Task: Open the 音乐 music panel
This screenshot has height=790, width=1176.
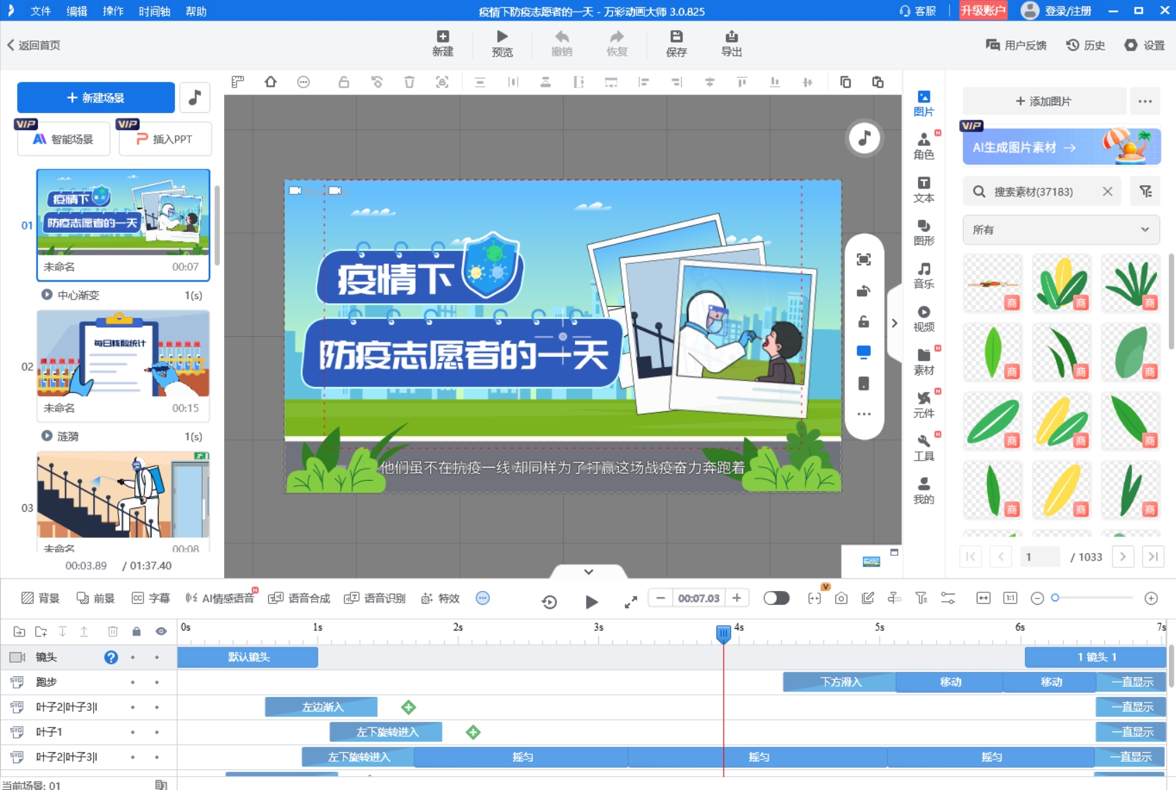Action: click(924, 274)
